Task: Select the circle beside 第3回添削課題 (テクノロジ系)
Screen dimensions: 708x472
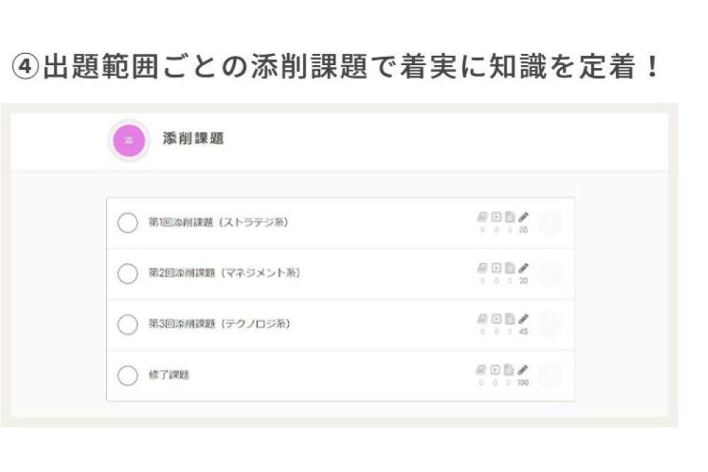Action: (128, 324)
